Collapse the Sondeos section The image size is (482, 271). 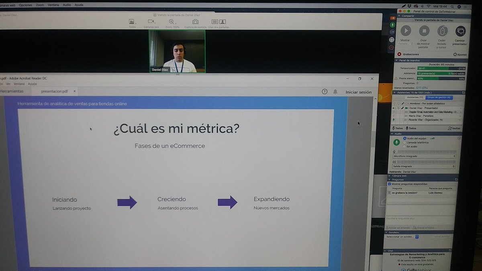(x=386, y=232)
